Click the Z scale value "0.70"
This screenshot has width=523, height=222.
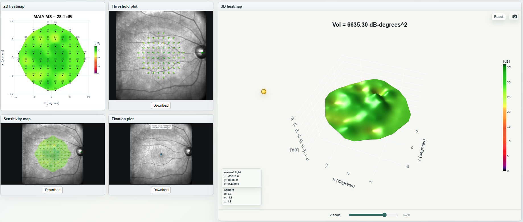tap(406, 215)
